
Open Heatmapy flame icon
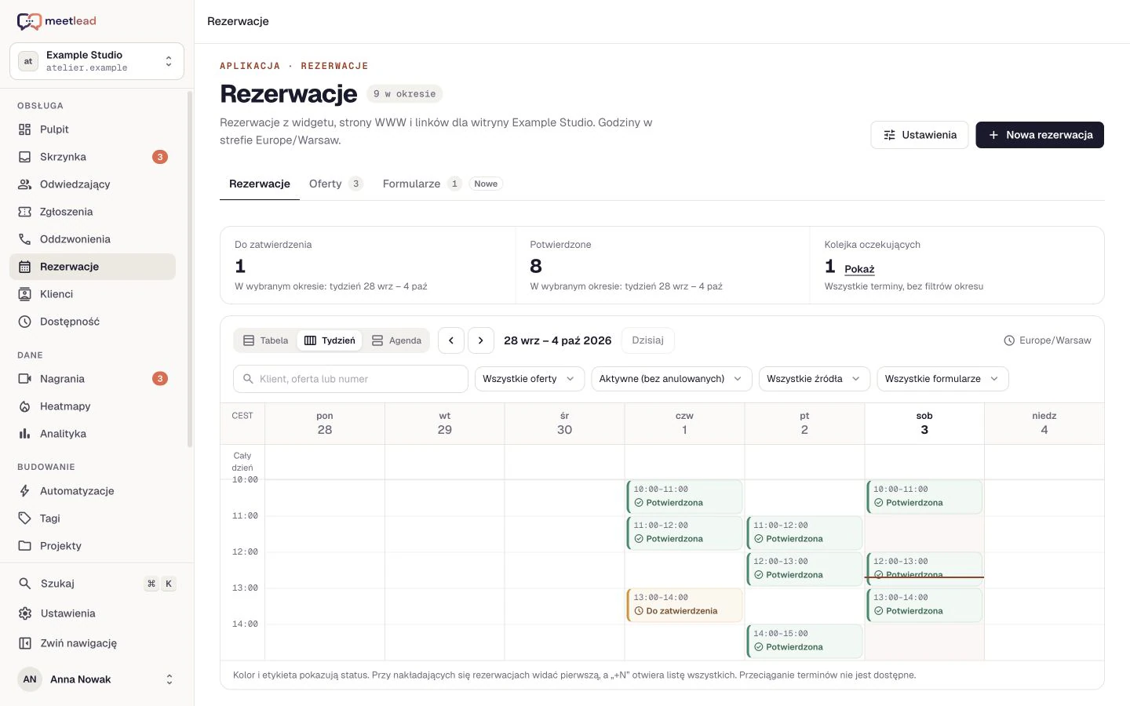pyautogui.click(x=25, y=406)
